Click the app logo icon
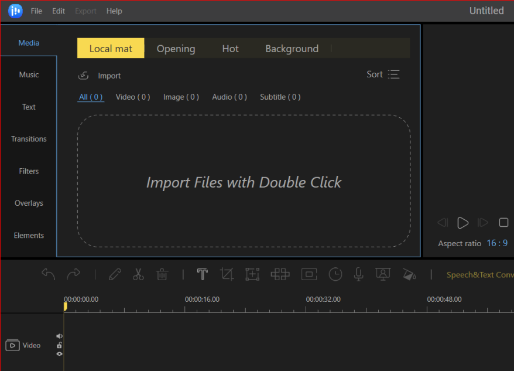The height and width of the screenshot is (371, 514). (15, 11)
